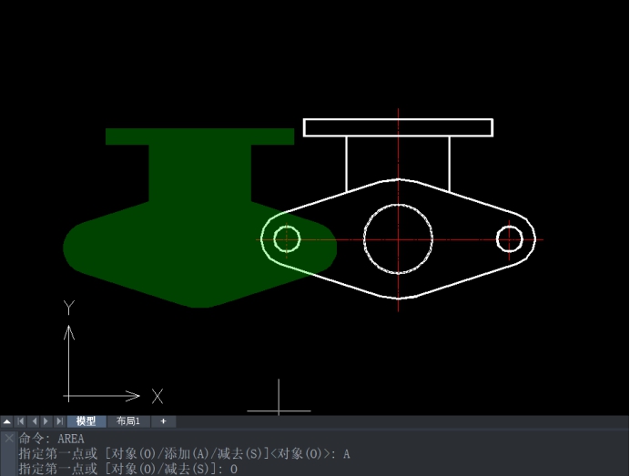The image size is (630, 476).
Task: Open the 布局1 layout tab
Action: (x=128, y=421)
